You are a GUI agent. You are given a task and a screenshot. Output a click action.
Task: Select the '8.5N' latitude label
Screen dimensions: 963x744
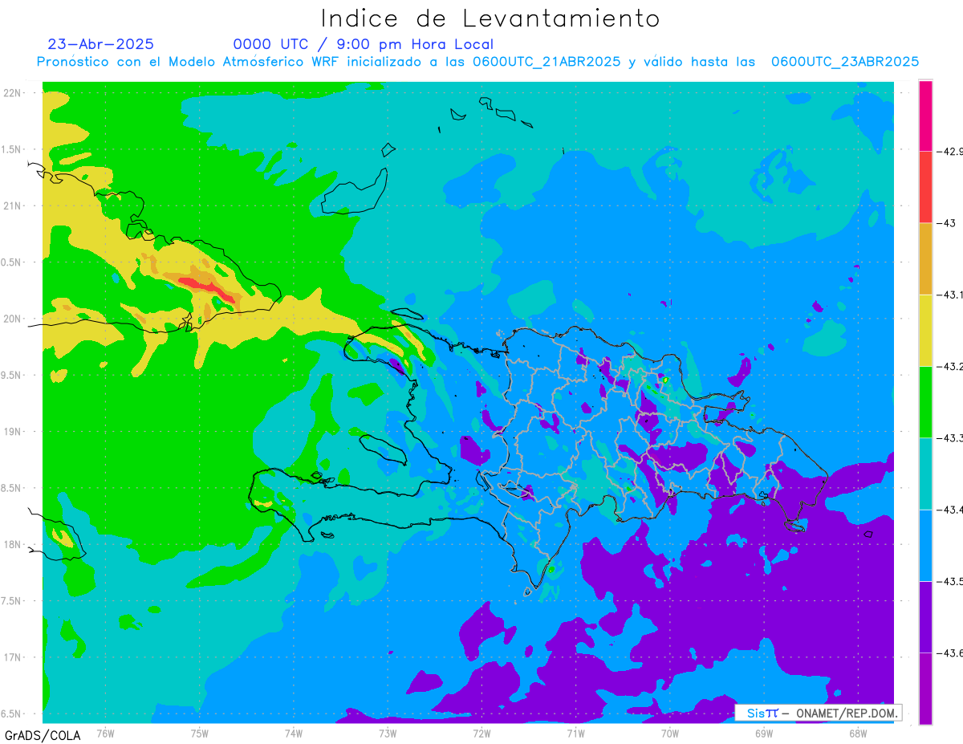[12, 488]
